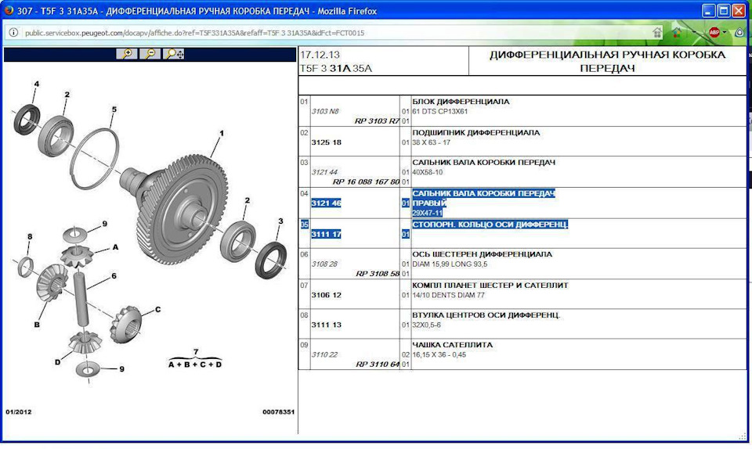Screen dimensions: 752x449
Task: Click callout A on satellite gear
Action: coord(115,247)
